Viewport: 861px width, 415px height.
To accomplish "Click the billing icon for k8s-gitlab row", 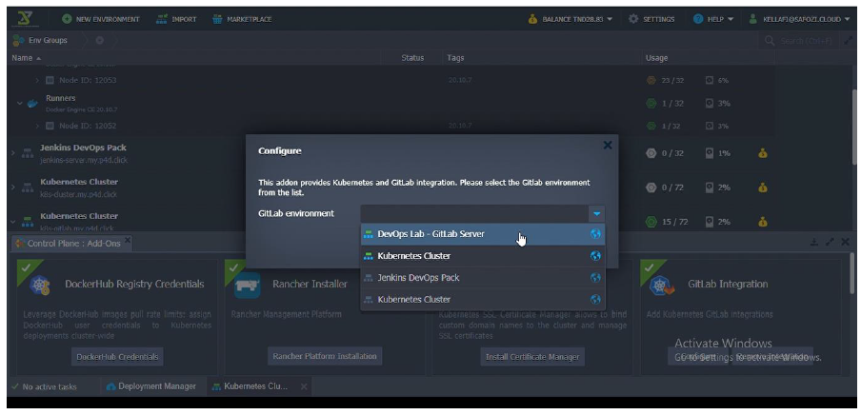I will pos(763,222).
